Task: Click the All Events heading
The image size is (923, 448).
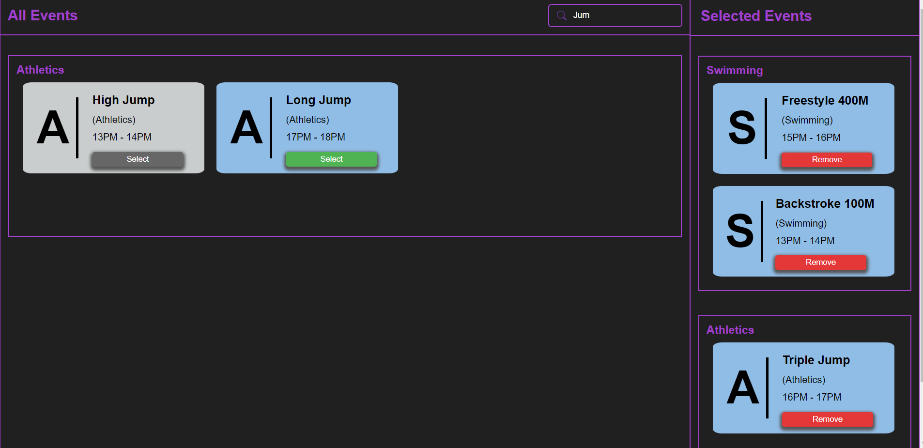Action: point(43,15)
